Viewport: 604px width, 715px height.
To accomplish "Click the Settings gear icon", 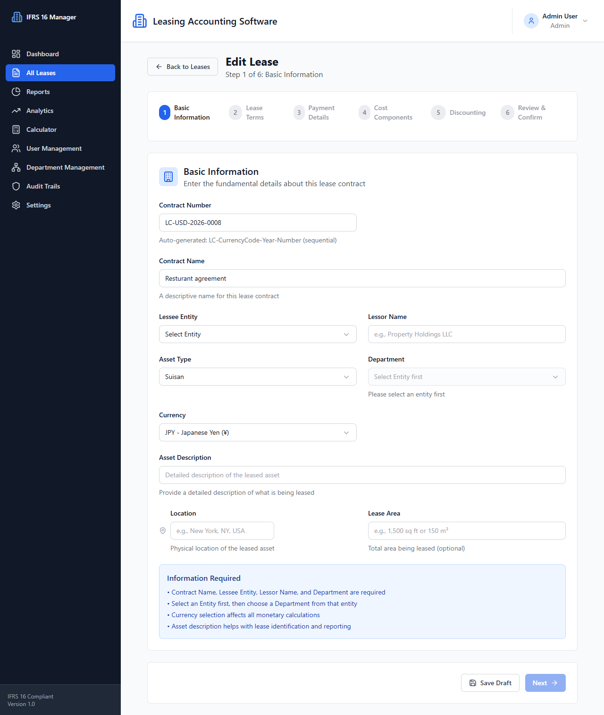I will pos(16,205).
